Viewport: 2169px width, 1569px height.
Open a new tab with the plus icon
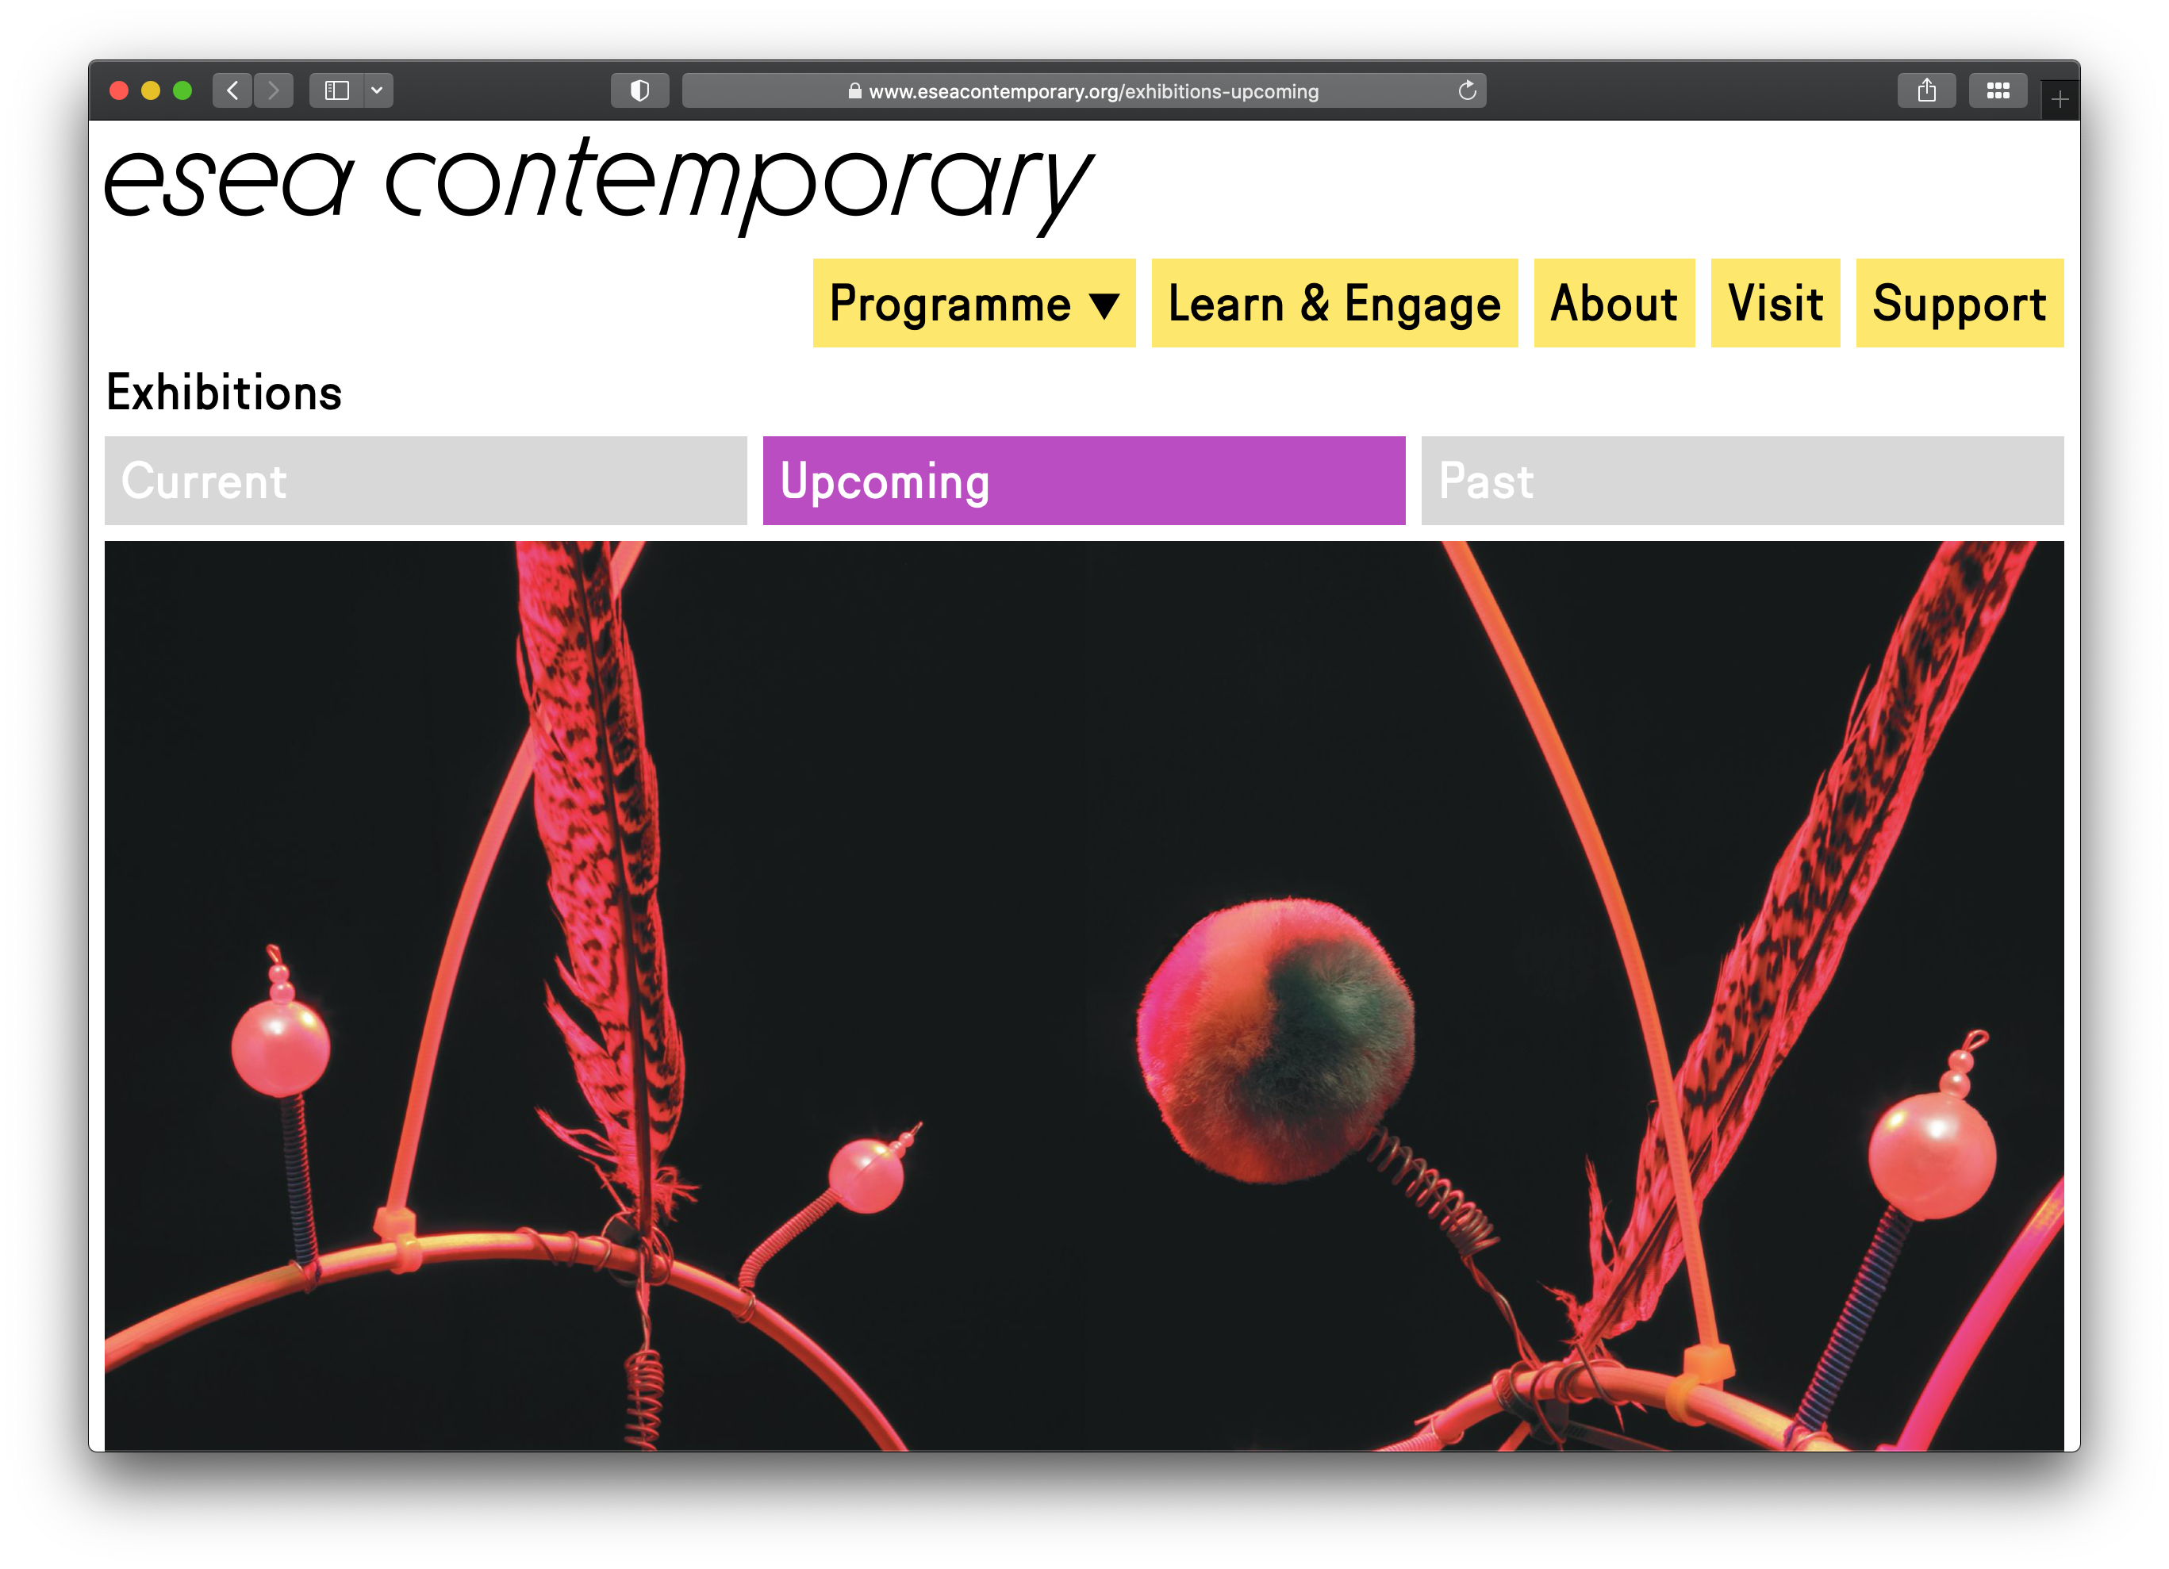(x=2060, y=99)
